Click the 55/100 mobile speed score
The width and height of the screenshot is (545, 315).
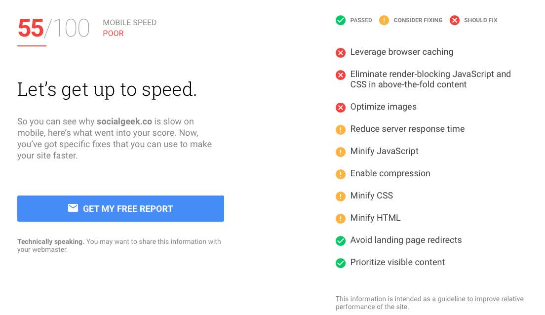click(x=54, y=28)
